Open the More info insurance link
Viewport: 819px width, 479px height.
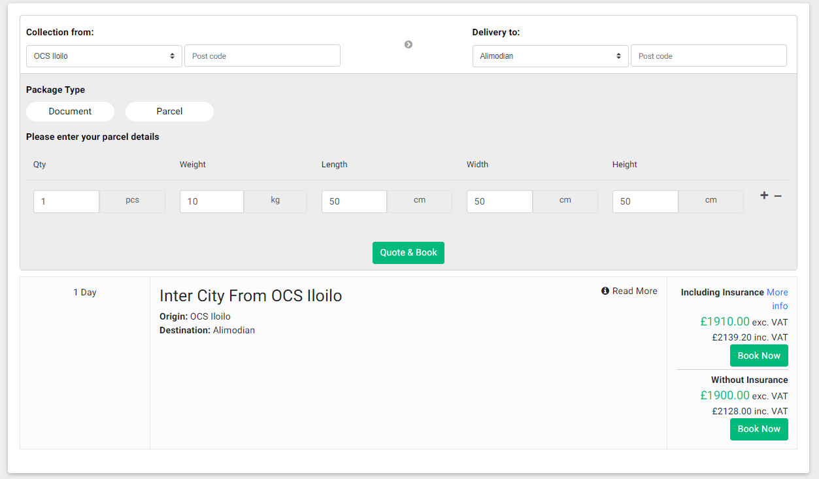click(x=777, y=299)
